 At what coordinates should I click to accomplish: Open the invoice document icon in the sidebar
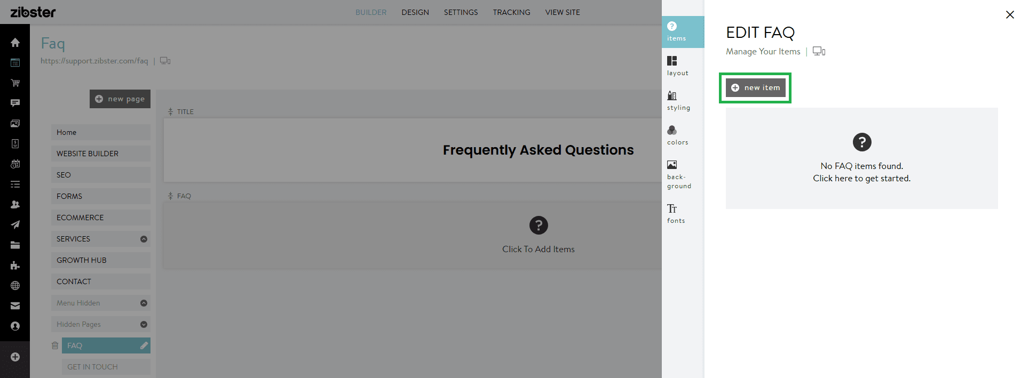(x=15, y=143)
